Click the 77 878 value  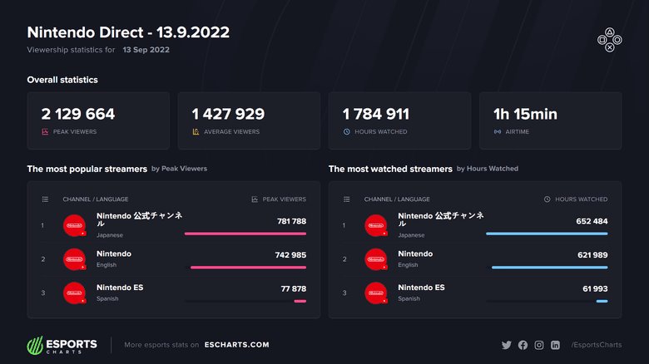pyautogui.click(x=294, y=288)
